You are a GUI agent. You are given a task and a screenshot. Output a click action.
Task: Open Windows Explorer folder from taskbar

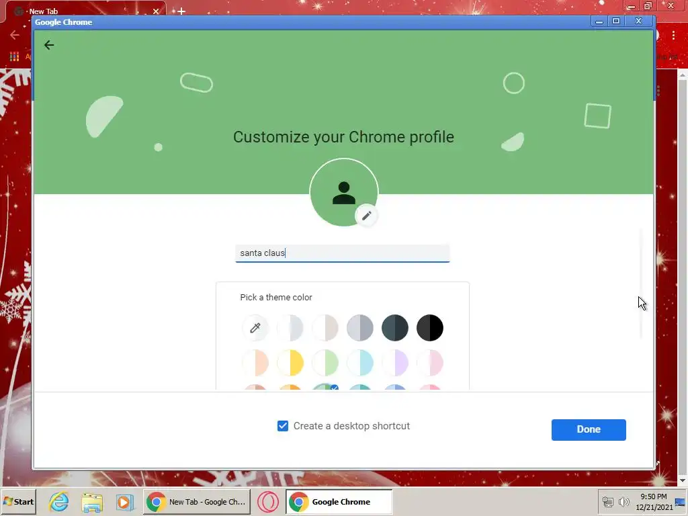(x=91, y=502)
